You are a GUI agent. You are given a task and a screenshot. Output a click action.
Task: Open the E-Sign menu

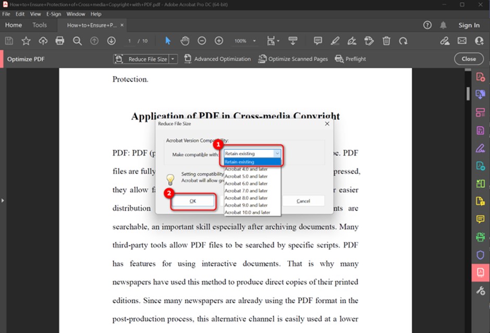pyautogui.click(x=54, y=14)
